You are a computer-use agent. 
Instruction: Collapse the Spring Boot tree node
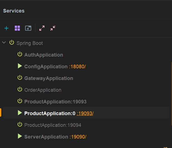(x=4, y=42)
